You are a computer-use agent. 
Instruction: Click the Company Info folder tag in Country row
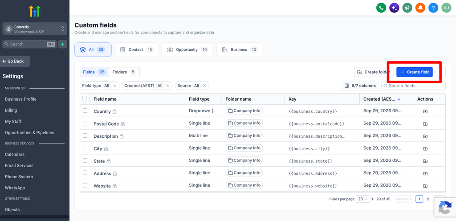pyautogui.click(x=244, y=111)
